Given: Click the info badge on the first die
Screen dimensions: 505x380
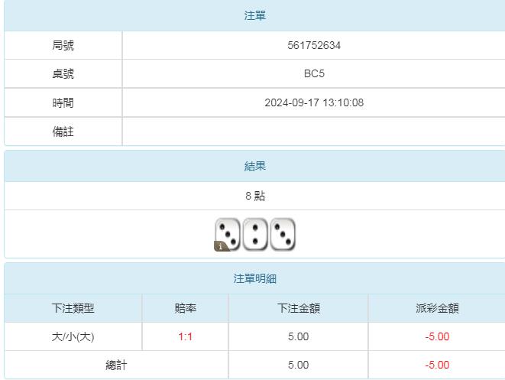Looking at the screenshot, I should click(x=220, y=246).
